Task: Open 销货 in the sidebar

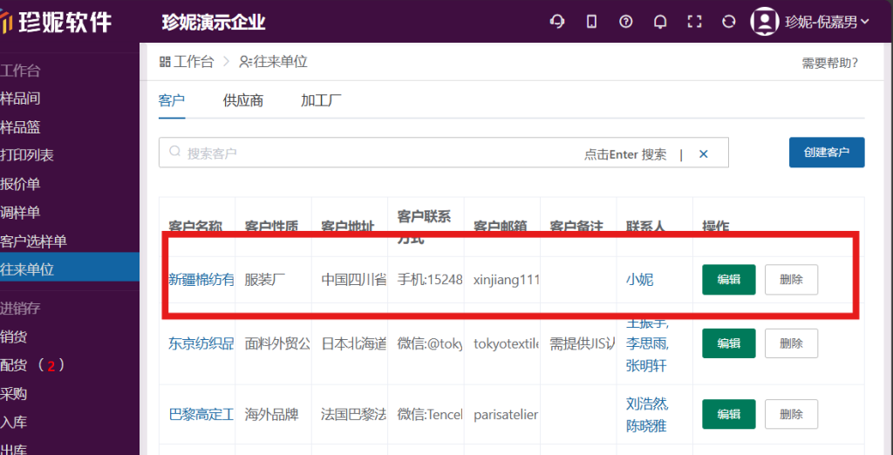Action: pos(14,336)
